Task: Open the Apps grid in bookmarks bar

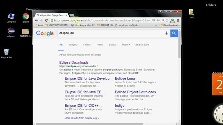Action: pos(39,25)
